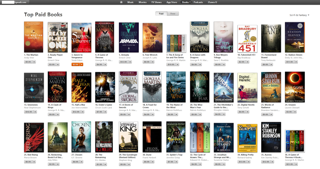Buy Sworn to Vengeance with orange price button
The image size is (320, 169).
76,65
